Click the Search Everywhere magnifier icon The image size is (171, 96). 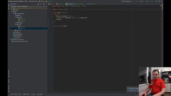[x=162, y=1]
